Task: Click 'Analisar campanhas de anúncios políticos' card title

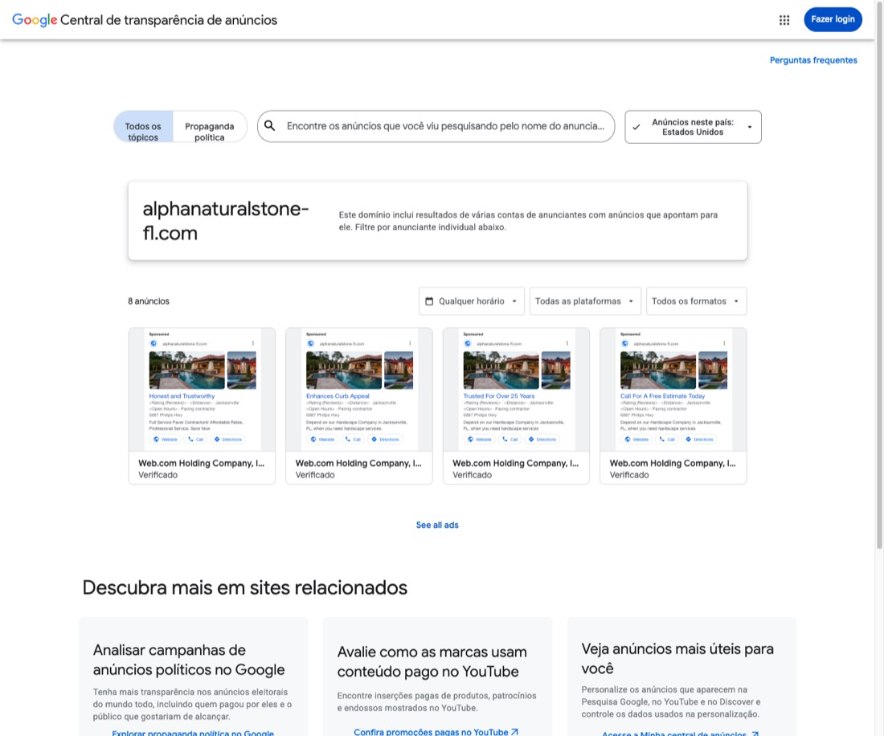Action: point(189,660)
